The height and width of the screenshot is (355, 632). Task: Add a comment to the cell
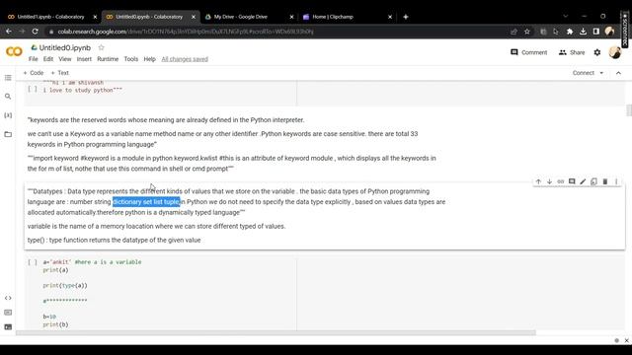coord(572,181)
